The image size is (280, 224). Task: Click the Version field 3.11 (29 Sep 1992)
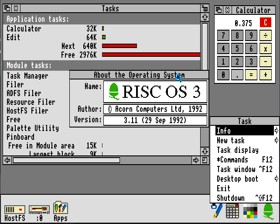tap(155, 121)
